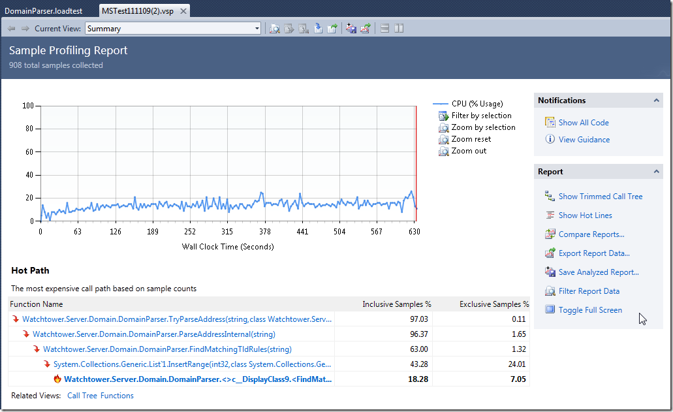Viewport: 673px width, 412px height.
Task: Click the Toggle Full Screen link
Action: coord(590,310)
